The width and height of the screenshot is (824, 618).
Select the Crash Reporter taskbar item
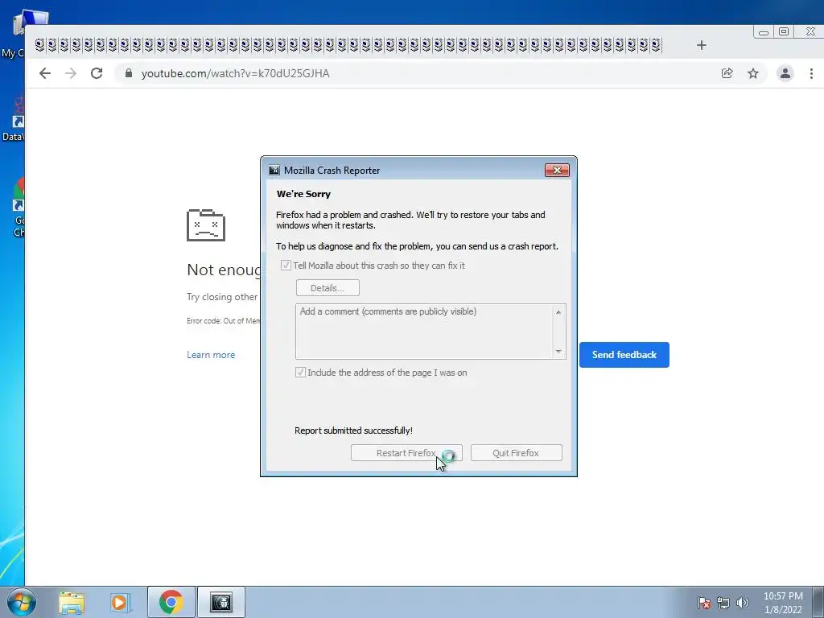click(x=221, y=602)
